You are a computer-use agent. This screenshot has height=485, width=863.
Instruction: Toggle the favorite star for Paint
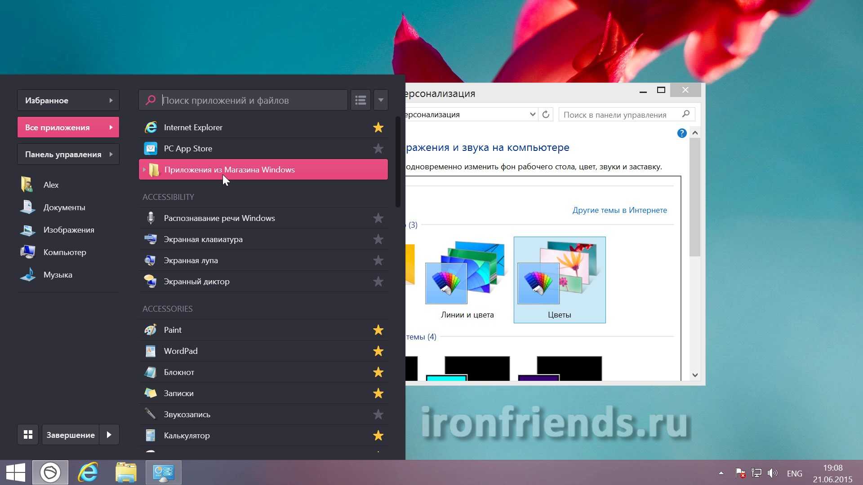coord(378,330)
